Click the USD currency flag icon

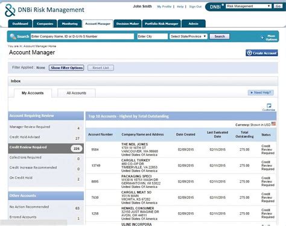[273, 124]
